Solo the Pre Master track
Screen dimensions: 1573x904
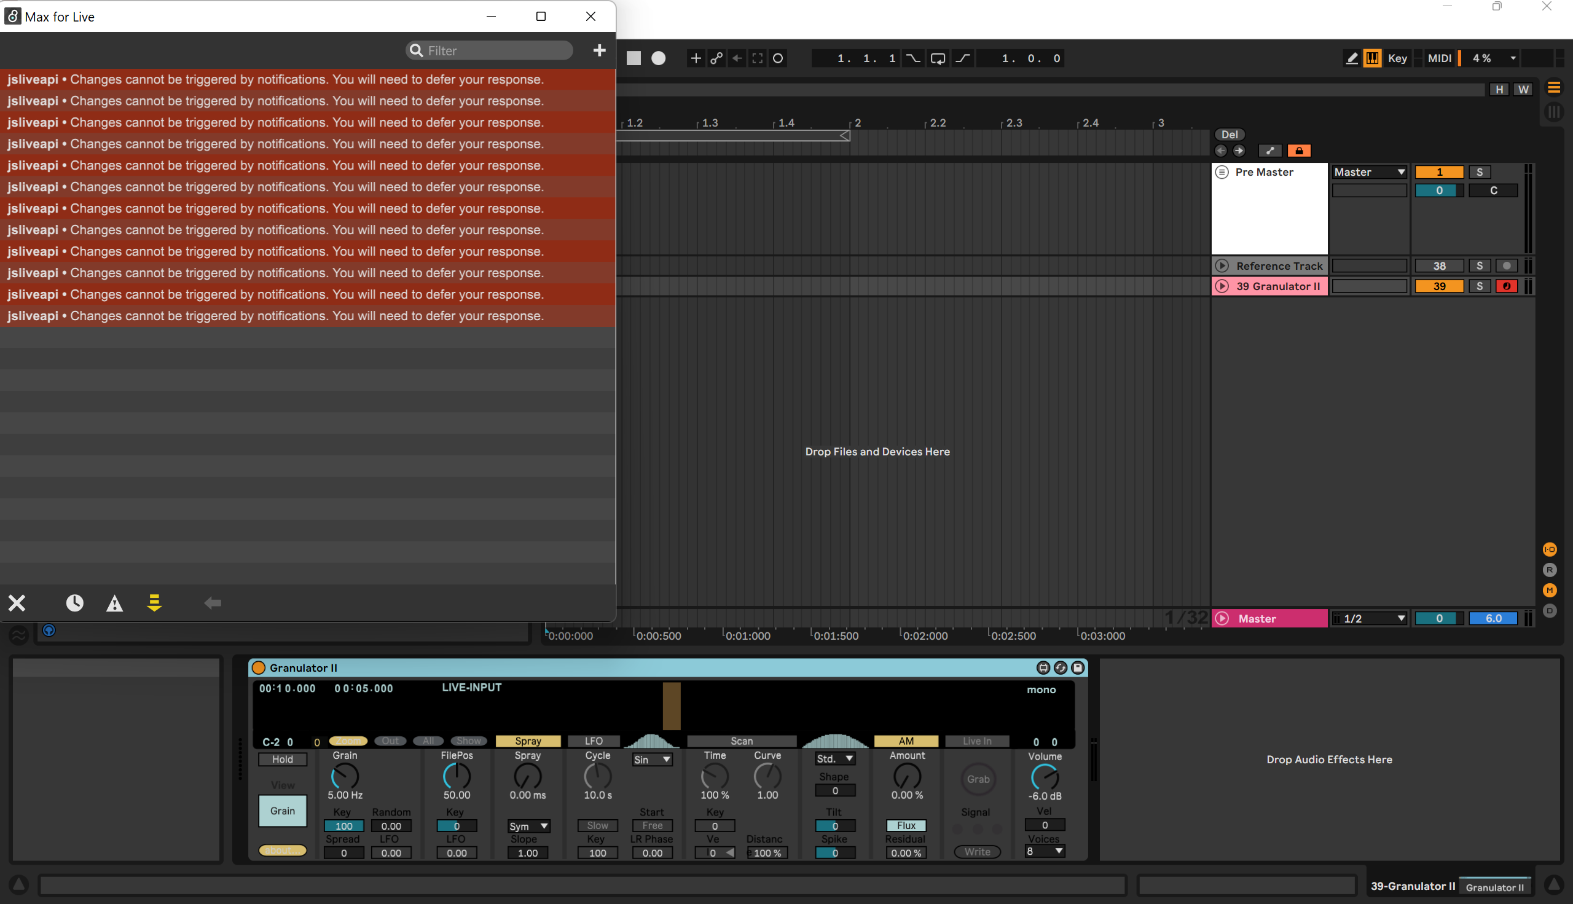pyautogui.click(x=1479, y=172)
